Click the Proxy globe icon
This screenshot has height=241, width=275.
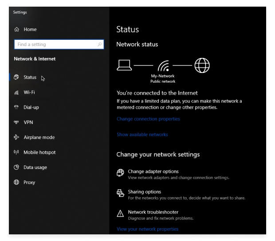point(17,183)
